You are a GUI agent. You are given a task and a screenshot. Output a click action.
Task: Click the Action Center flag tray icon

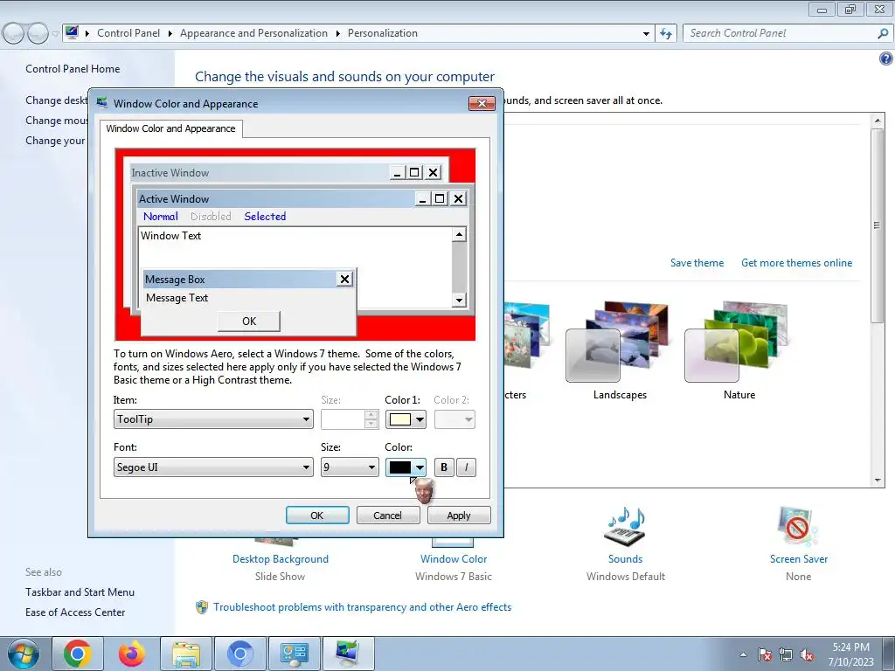pos(765,654)
